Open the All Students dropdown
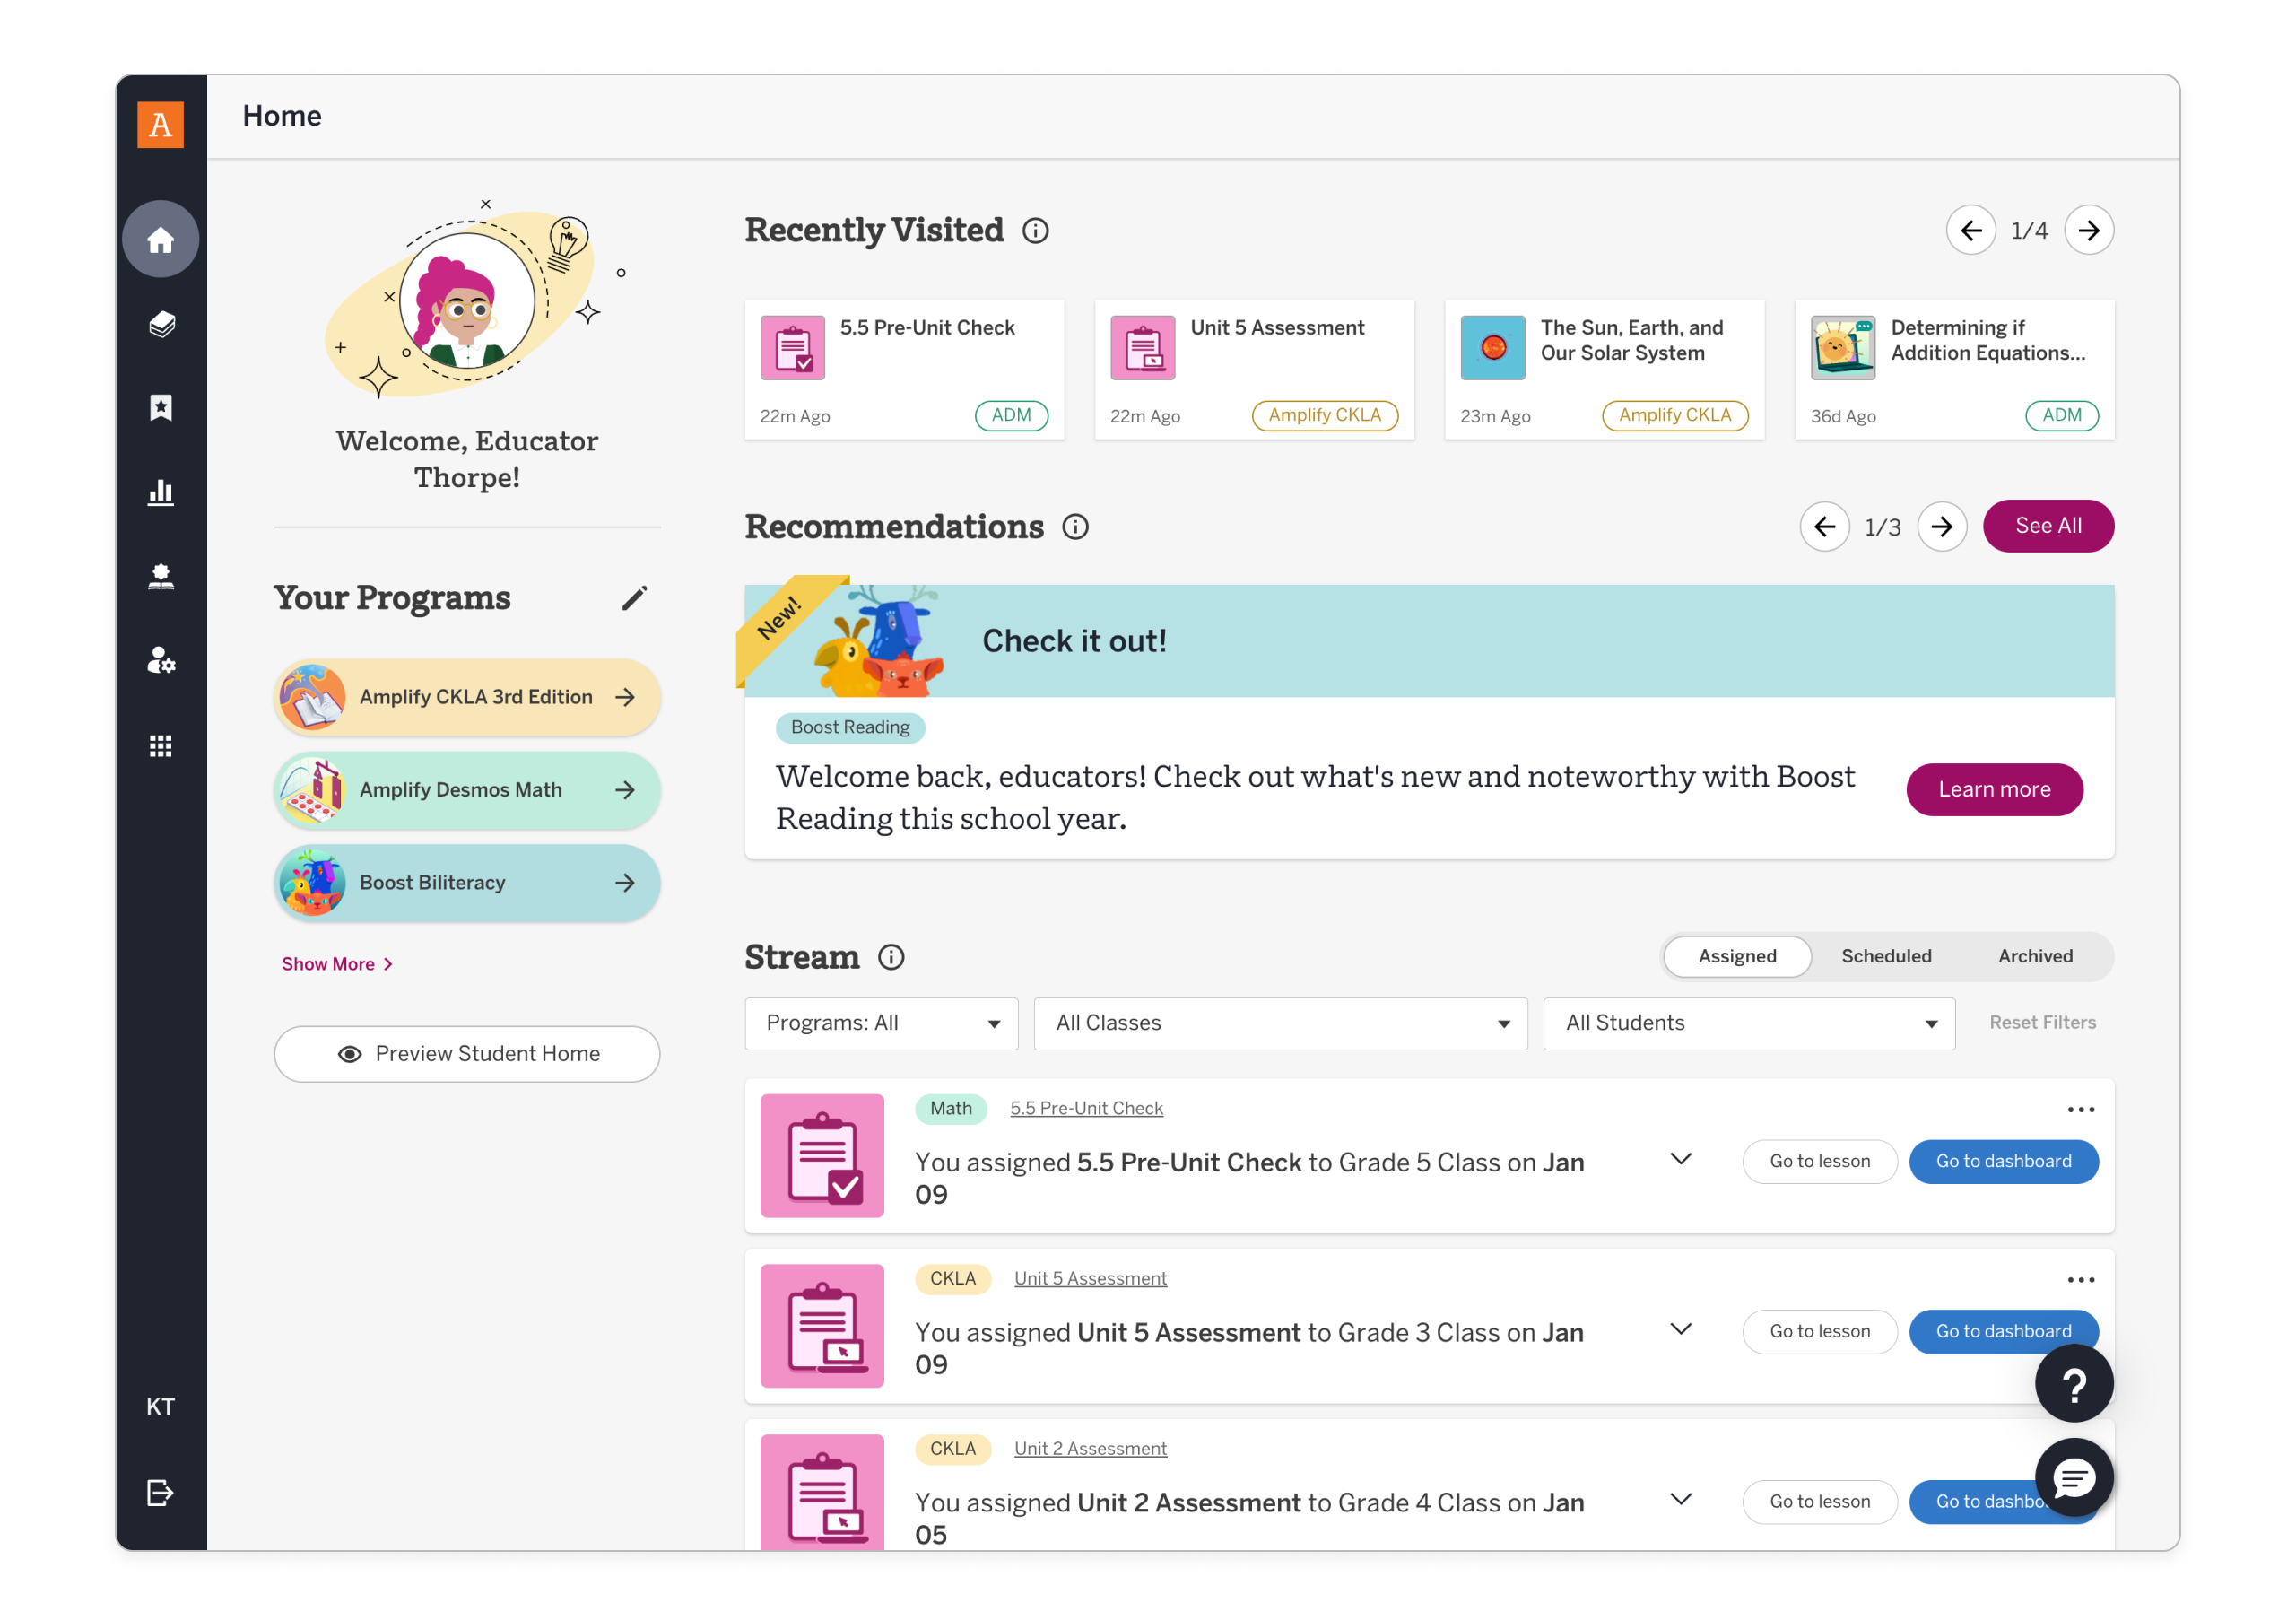Viewport: 2296px width, 1620px height. click(1748, 1023)
